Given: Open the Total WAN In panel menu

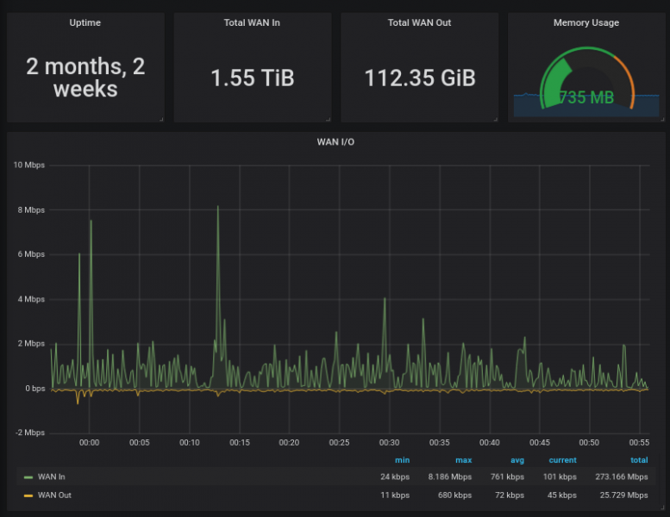Looking at the screenshot, I should click(252, 22).
